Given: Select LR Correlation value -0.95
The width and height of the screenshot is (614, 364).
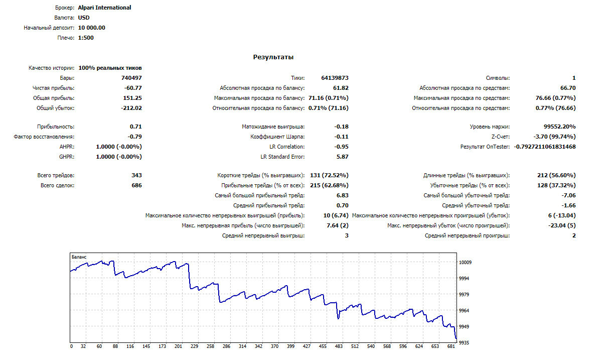Looking at the screenshot, I should click(x=341, y=147).
